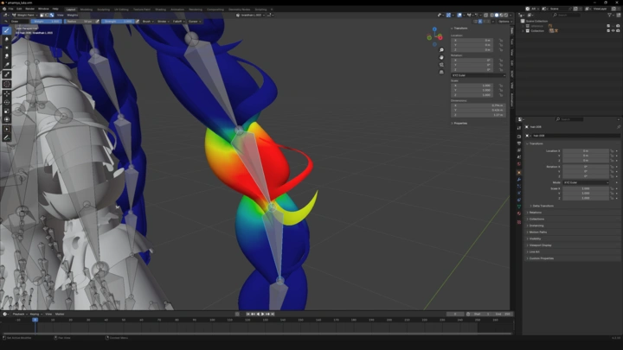Screen dimensions: 623x350
Task: Play the animation in timeline
Action: click(263, 314)
